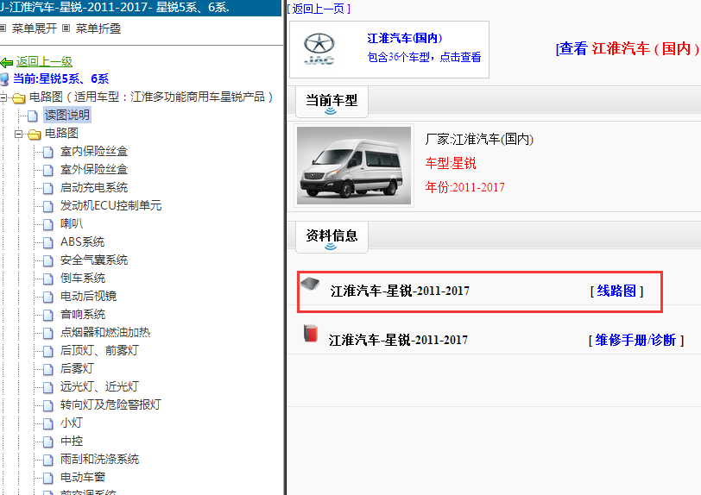Click the 星锐 van thumbnail image
Viewport: 701px width, 495px height.
(354, 166)
